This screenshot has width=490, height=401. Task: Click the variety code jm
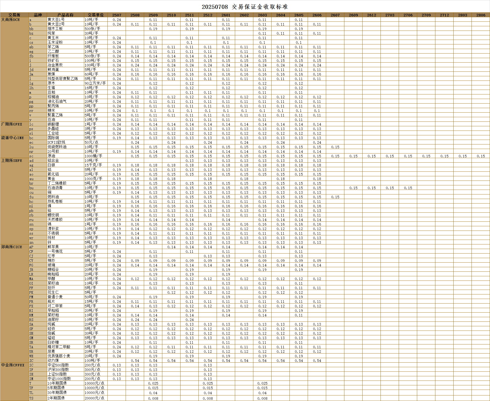31,74
